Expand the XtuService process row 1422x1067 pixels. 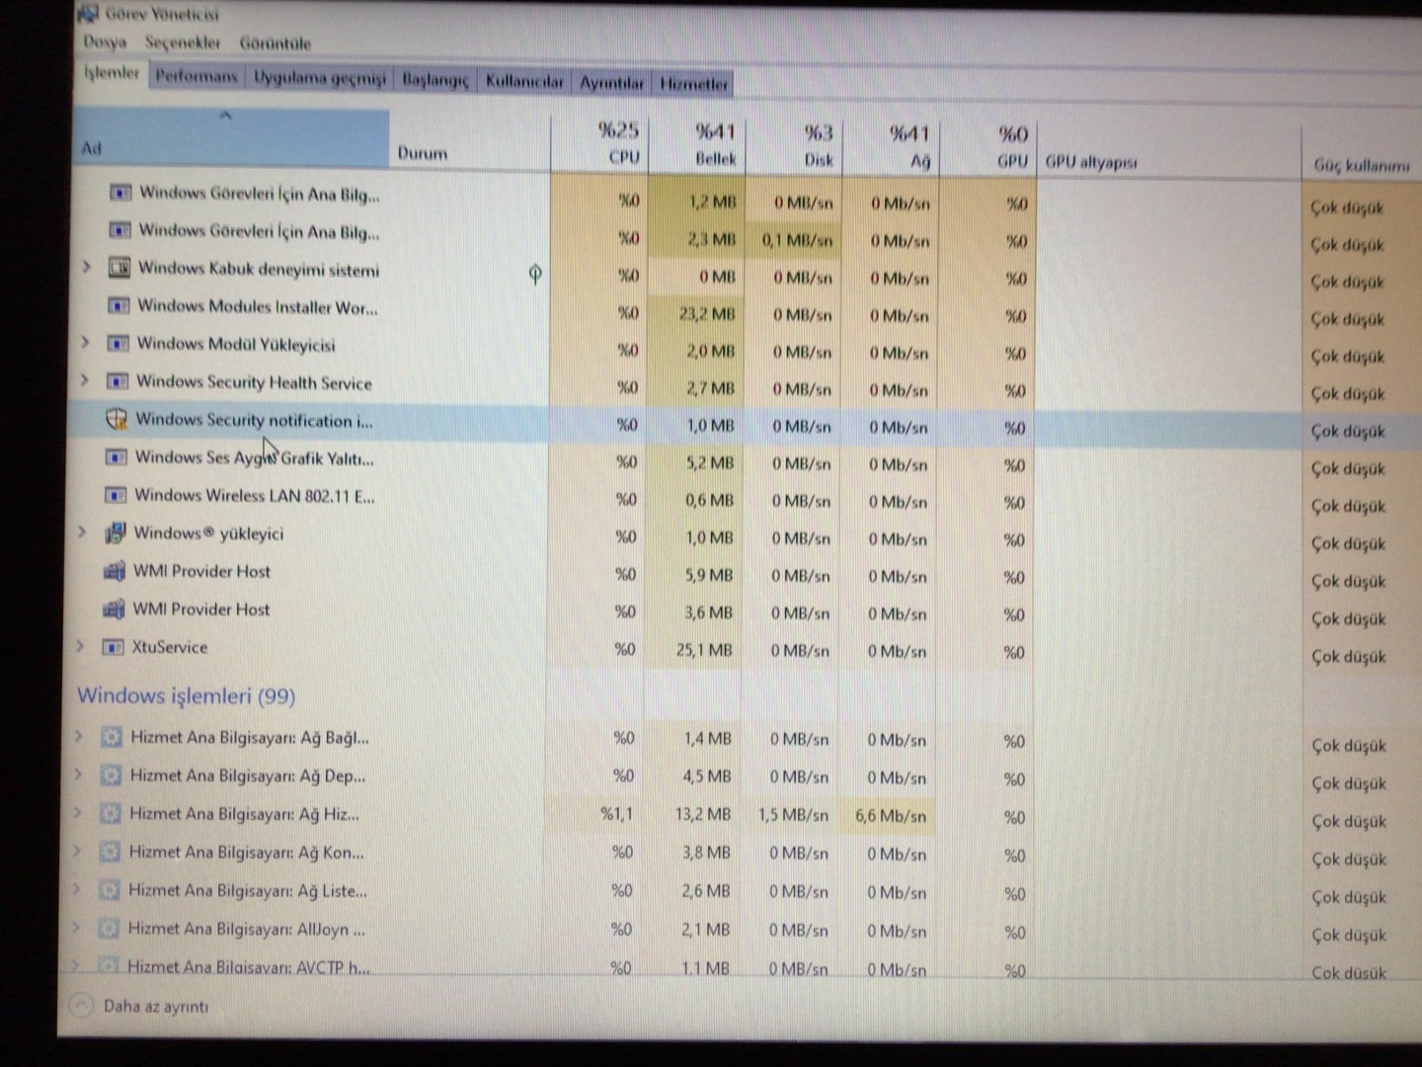[x=81, y=646]
